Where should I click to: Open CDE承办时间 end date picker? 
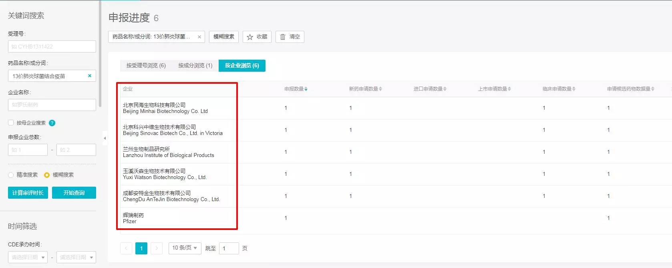[76, 257]
